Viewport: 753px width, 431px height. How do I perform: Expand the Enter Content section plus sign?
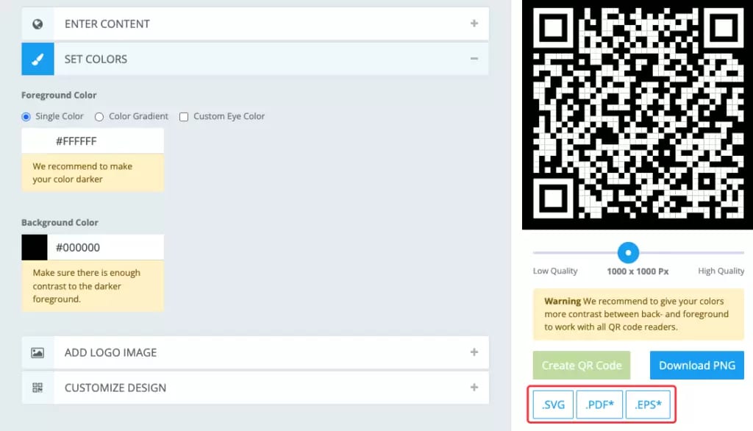474,24
